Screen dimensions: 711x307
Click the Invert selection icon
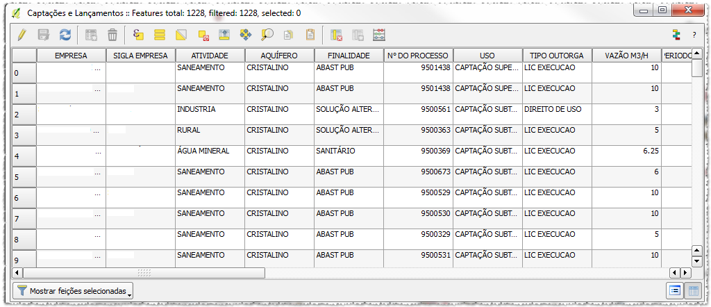point(181,34)
